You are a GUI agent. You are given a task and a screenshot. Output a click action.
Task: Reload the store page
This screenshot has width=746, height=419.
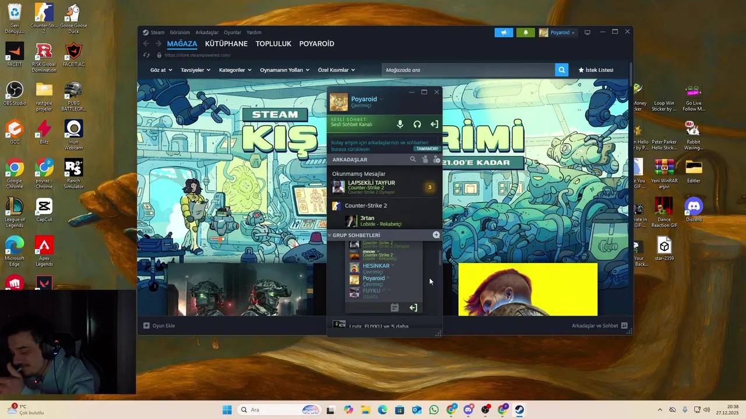(x=146, y=55)
